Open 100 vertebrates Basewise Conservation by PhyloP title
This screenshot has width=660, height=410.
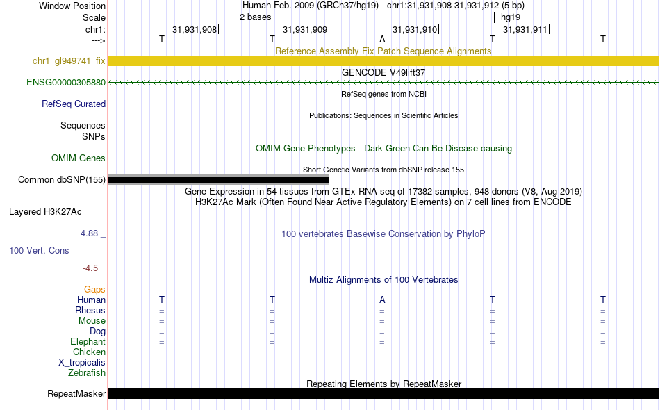click(x=383, y=233)
